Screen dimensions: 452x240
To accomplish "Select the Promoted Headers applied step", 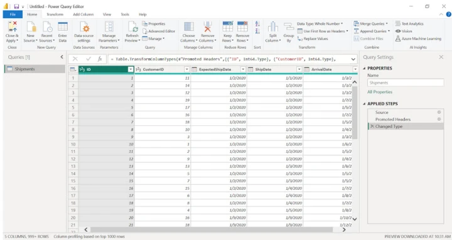I will click(x=406, y=119).
